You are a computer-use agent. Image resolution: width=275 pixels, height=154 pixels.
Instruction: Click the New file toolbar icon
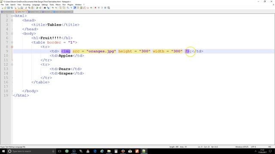click(x=2, y=8)
